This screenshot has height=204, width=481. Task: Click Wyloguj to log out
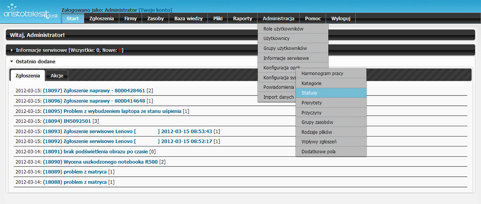tap(340, 19)
